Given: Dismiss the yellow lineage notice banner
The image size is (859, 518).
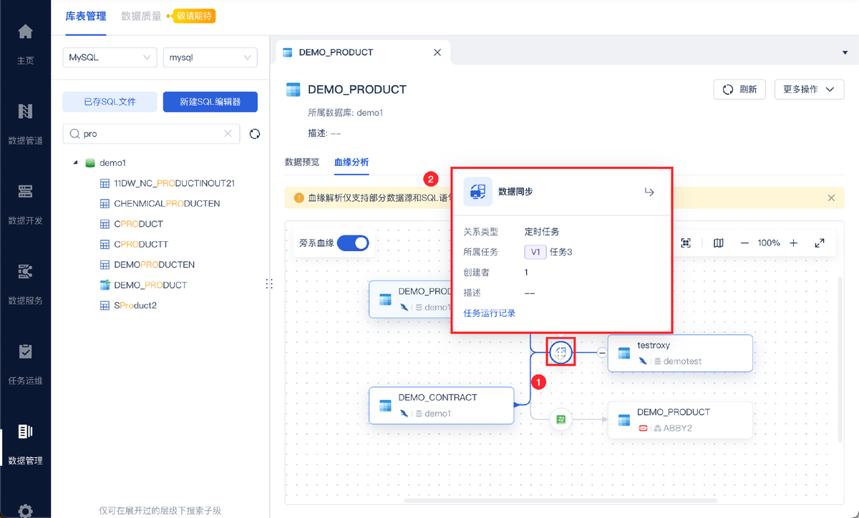Looking at the screenshot, I should click(831, 197).
